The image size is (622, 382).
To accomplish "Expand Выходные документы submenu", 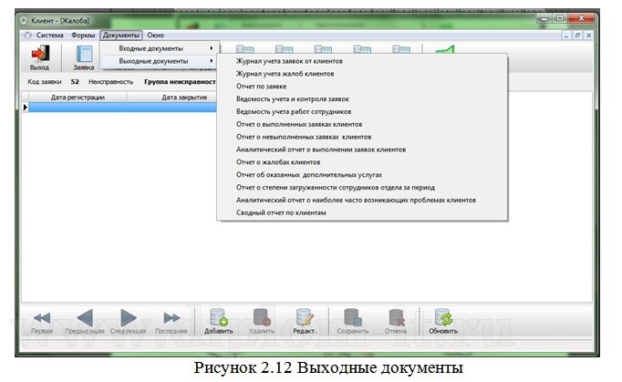I will point(159,61).
